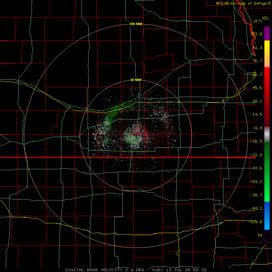The height and width of the screenshot is (272, 272).
Task: Click the -47.6 legend value
Action: point(256,168)
